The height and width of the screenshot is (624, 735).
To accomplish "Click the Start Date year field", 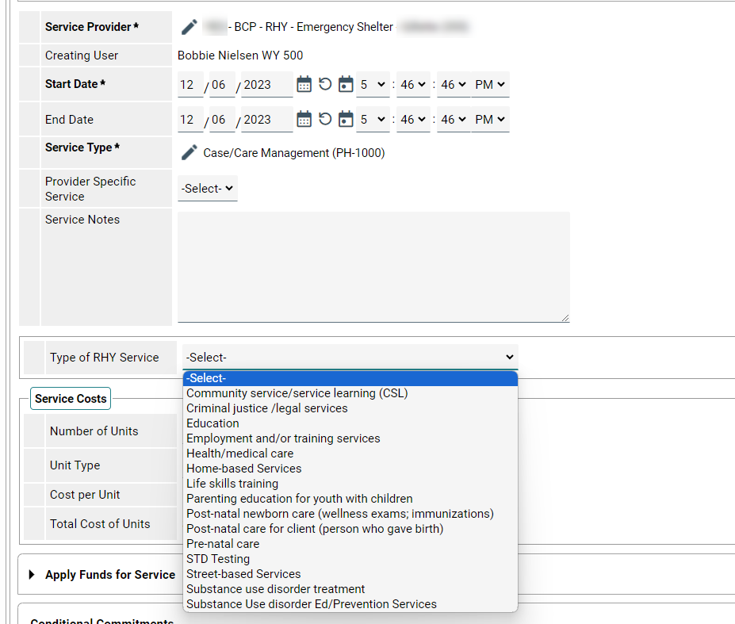I will pyautogui.click(x=266, y=84).
